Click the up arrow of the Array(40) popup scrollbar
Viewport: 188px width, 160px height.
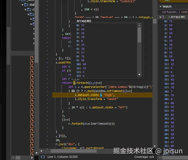[139, 25]
